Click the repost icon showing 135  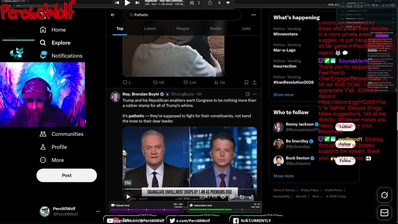point(155,82)
